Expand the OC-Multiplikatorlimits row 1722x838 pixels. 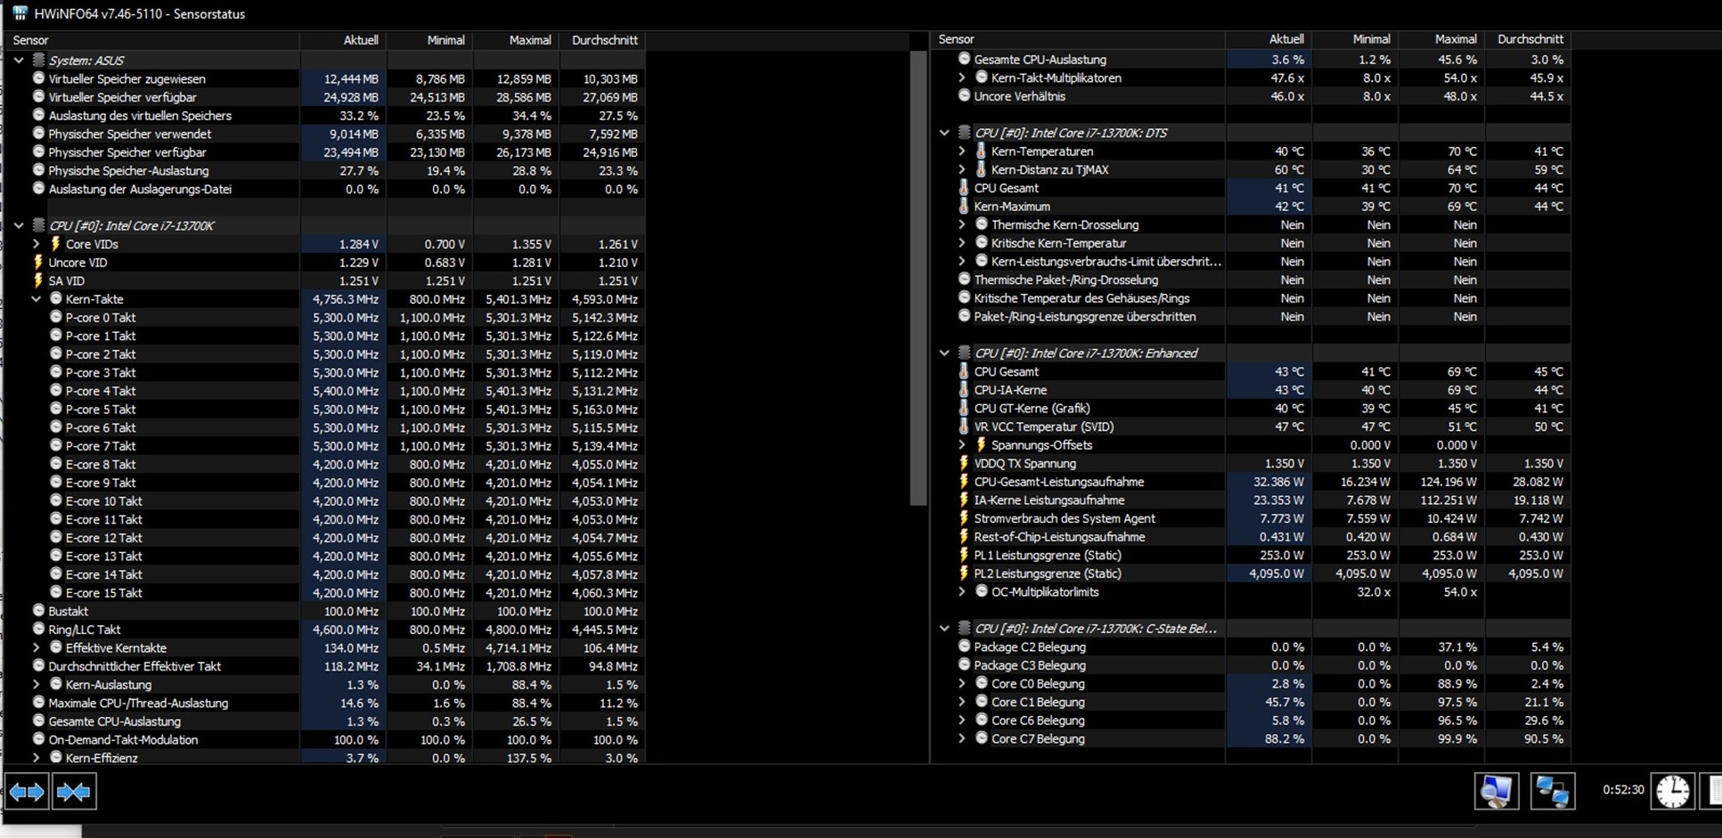[x=962, y=591]
